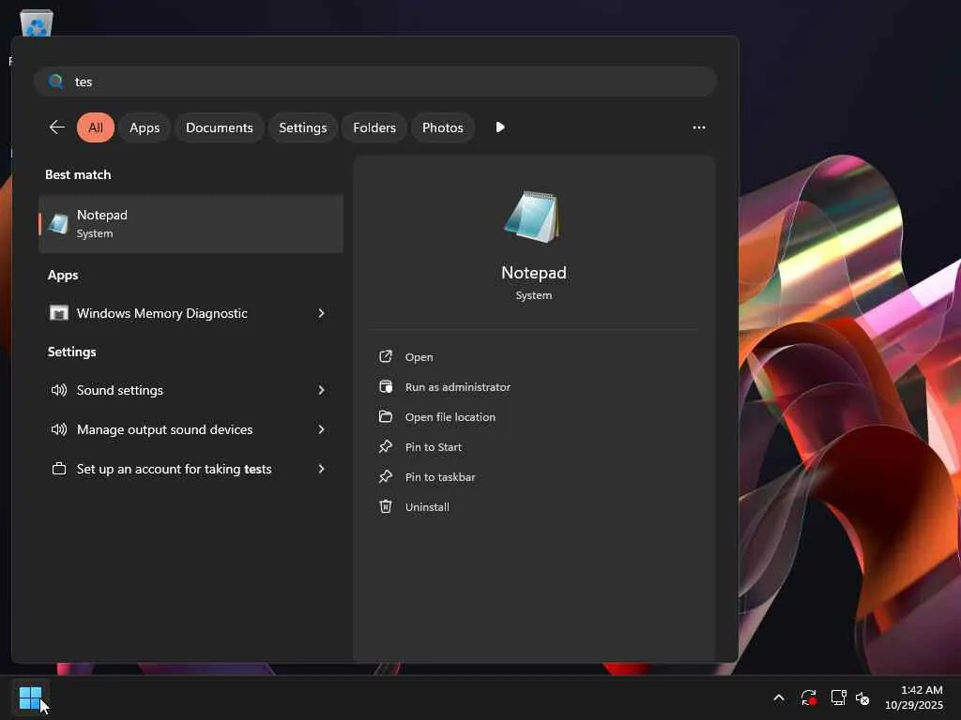Select the All filter tab

coord(96,127)
